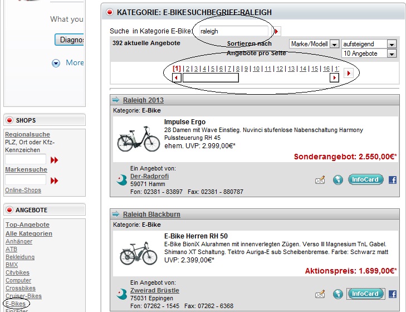Submit the category search with the red arrow
The width and height of the screenshot is (406, 312).
277,31
